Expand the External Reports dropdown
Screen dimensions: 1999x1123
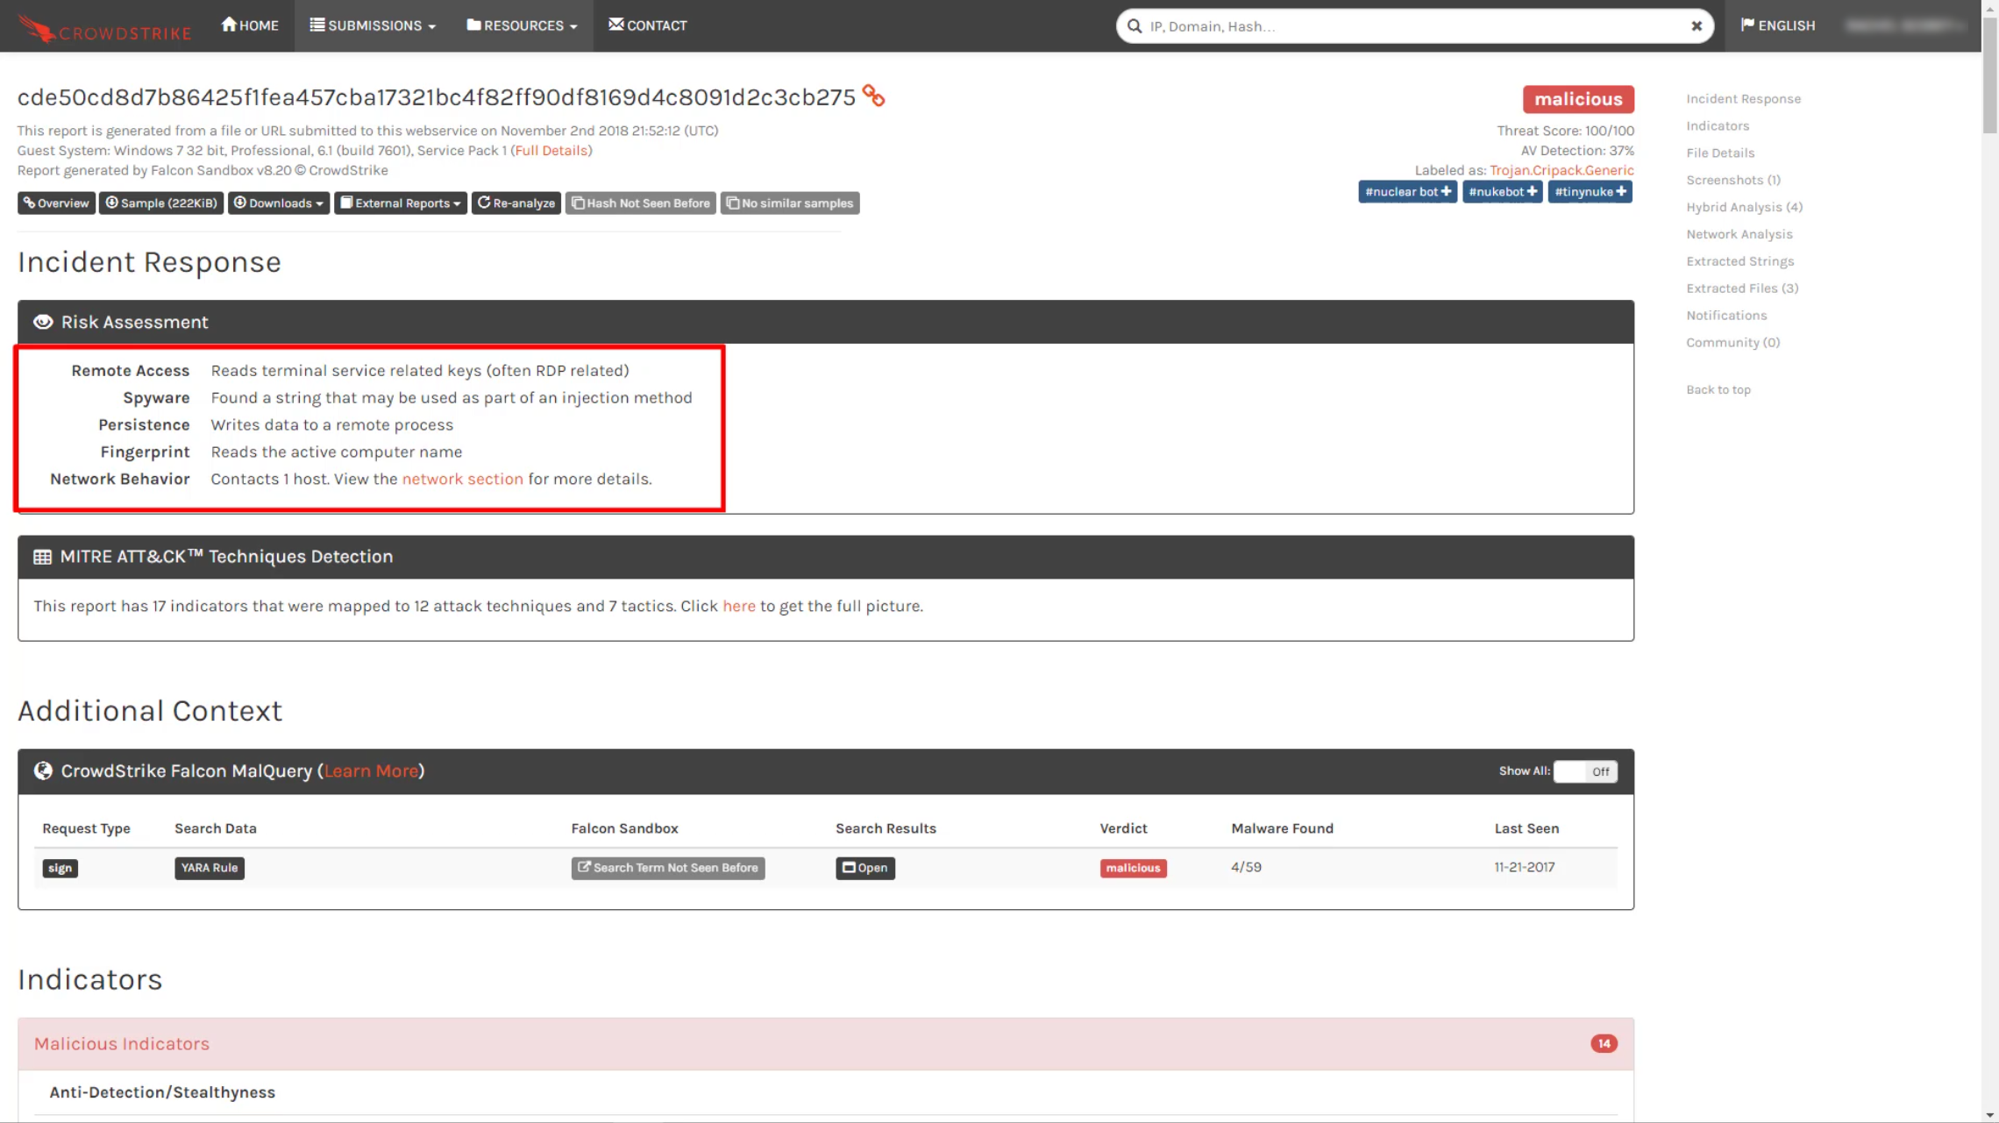pos(401,203)
